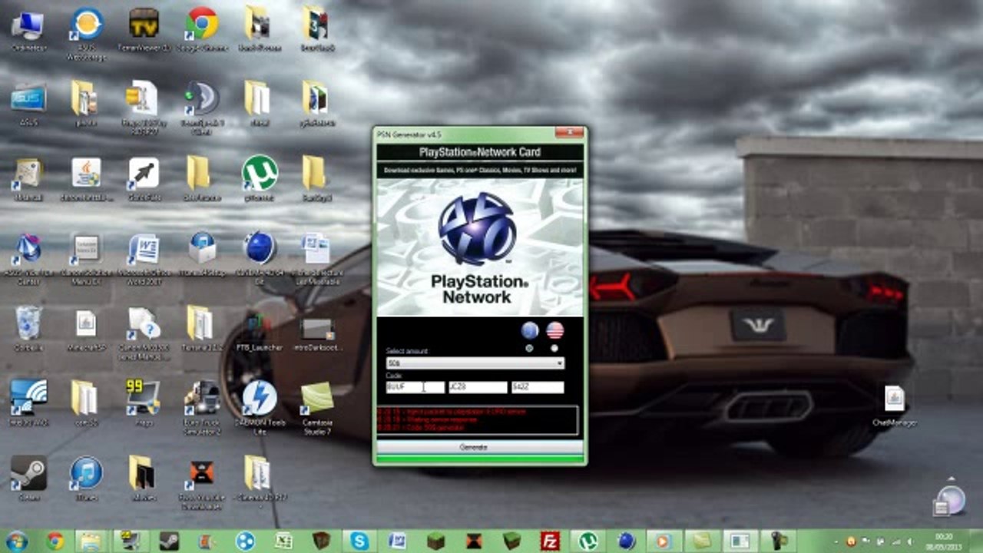Open the TeamViewer desktop icon

point(144,30)
